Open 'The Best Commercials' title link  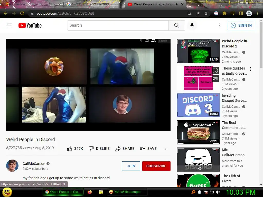pos(234,125)
